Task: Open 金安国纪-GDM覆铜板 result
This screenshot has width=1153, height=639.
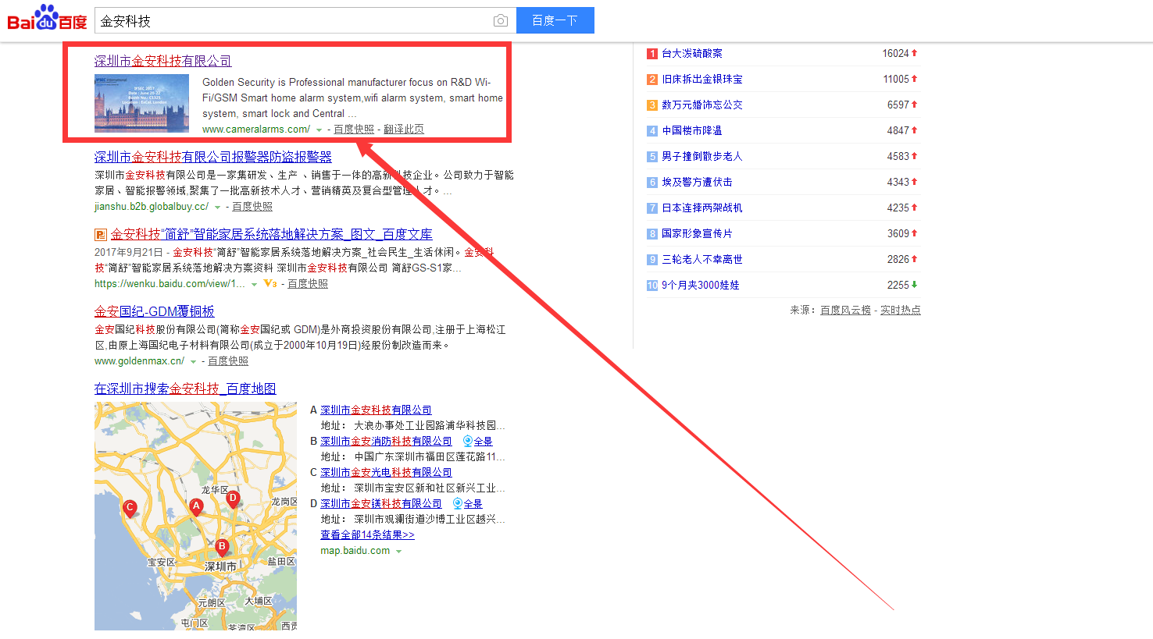Action: click(155, 311)
